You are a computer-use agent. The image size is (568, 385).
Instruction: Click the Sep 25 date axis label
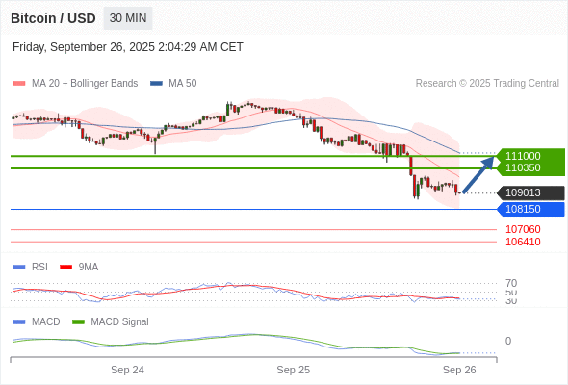(x=293, y=370)
